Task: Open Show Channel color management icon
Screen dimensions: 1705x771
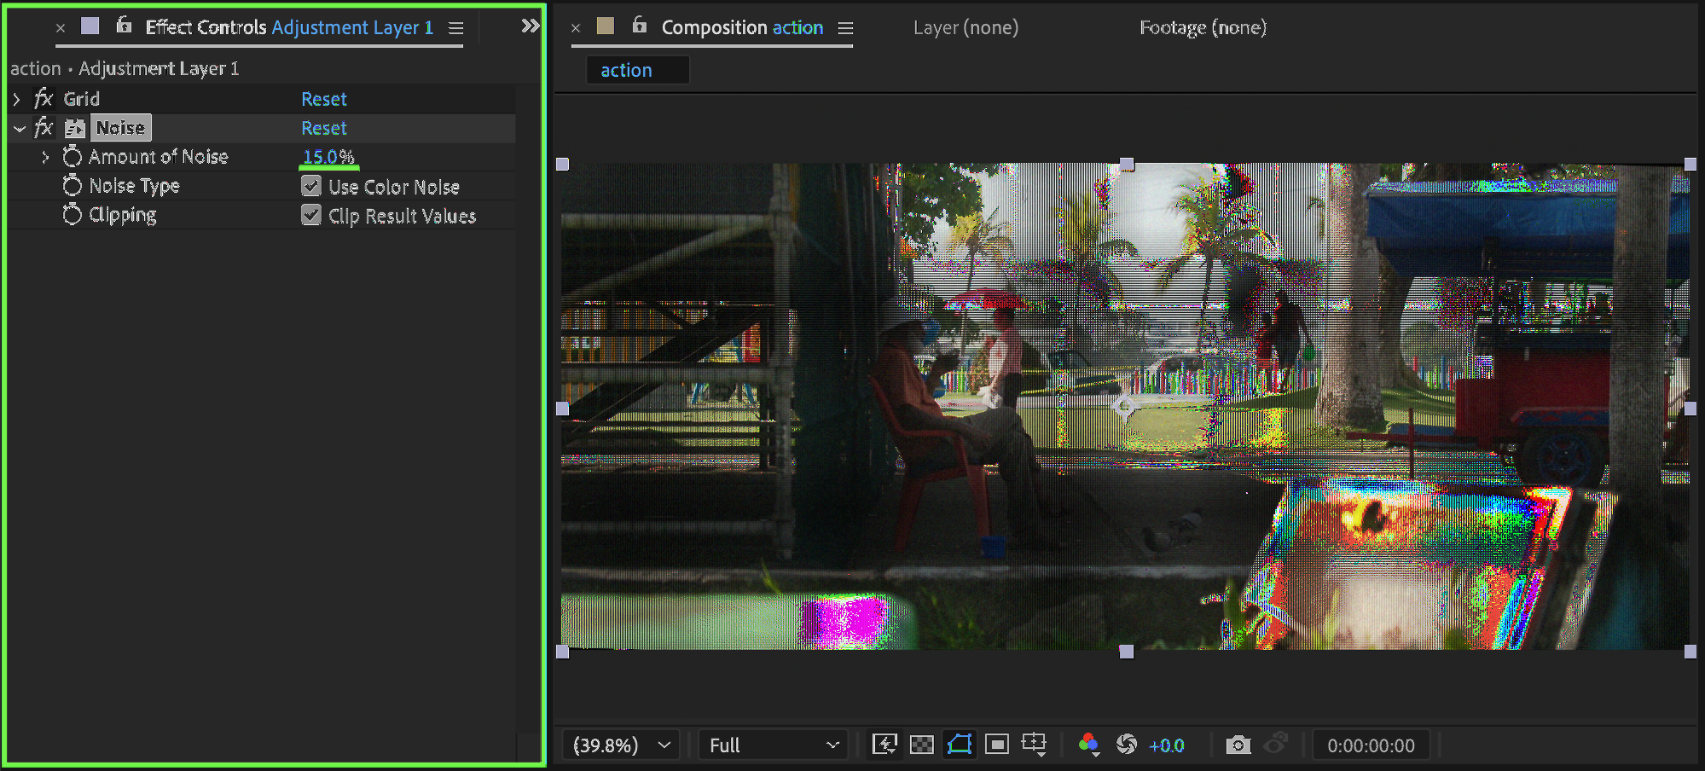Action: (1088, 745)
